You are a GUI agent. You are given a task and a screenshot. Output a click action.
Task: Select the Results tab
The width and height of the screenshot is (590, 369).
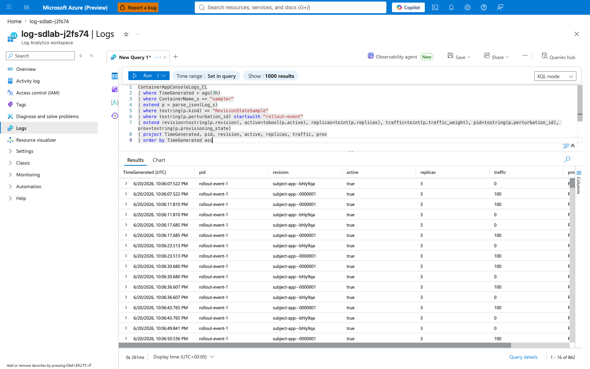tap(135, 160)
